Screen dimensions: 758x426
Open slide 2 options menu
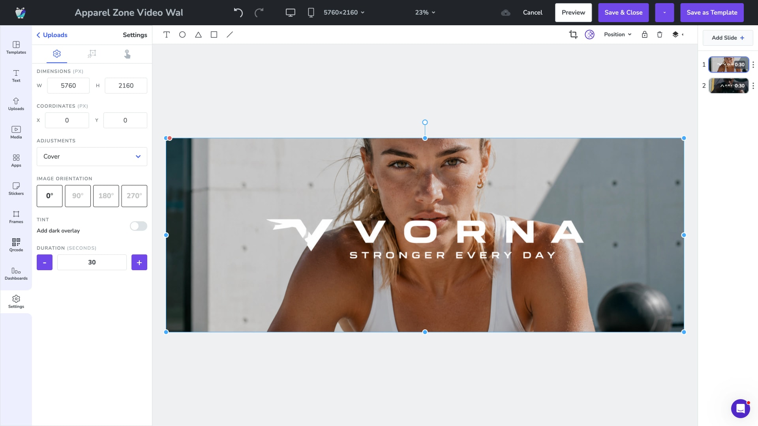753,86
